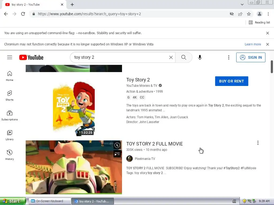This screenshot has height=205, width=274.
Task: Click the security shield tray icon
Action: coord(244,201)
